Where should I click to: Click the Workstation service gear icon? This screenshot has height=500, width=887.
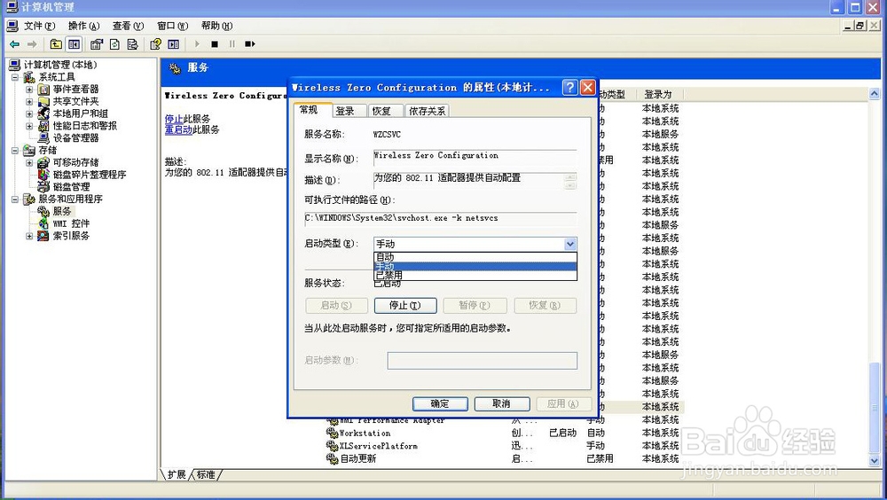[332, 434]
